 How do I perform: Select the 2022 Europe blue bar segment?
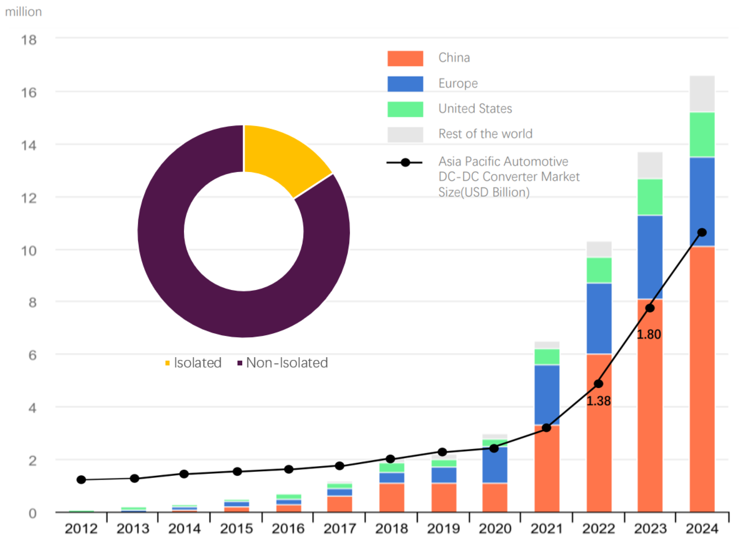[599, 318]
